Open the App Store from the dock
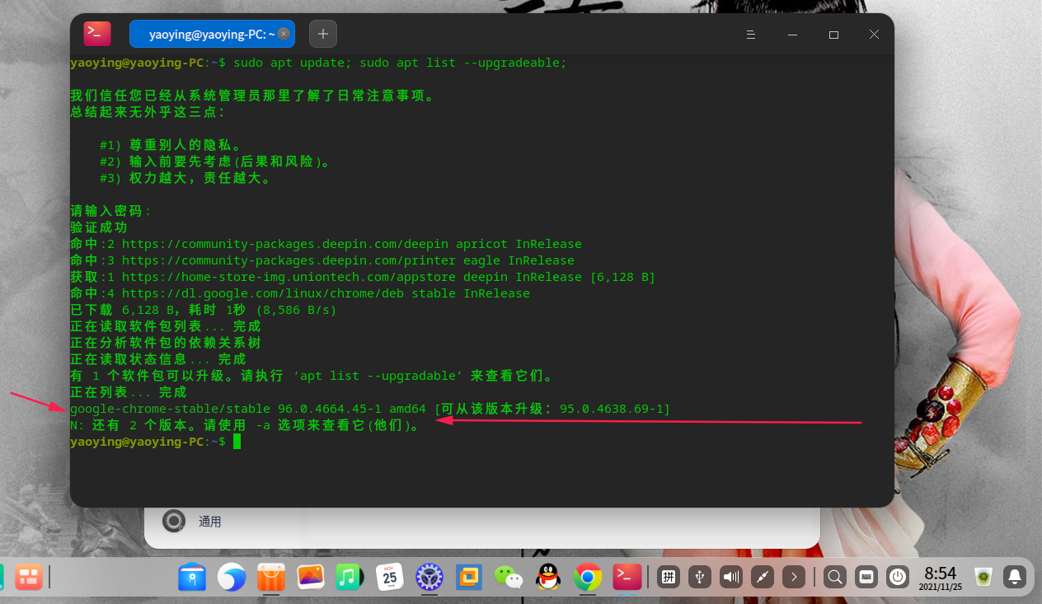 (x=271, y=577)
